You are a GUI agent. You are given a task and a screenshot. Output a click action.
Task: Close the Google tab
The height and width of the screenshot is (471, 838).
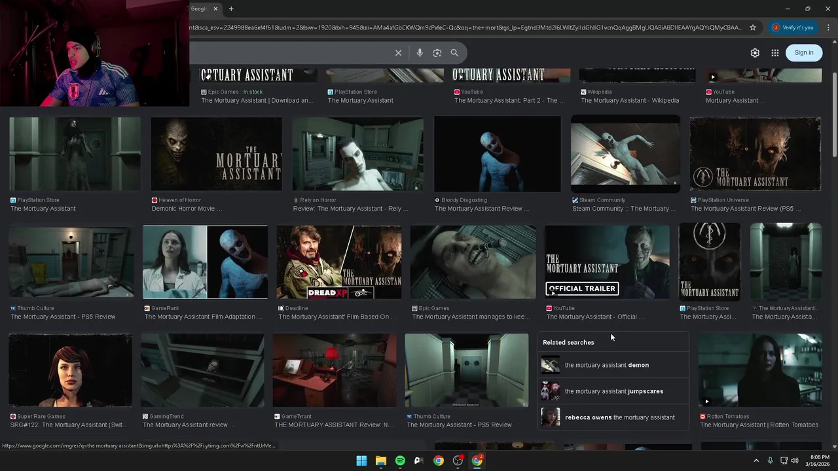(x=215, y=9)
